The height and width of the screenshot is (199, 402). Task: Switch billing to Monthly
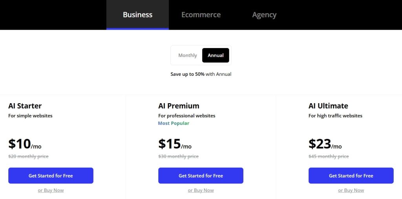[x=187, y=56]
